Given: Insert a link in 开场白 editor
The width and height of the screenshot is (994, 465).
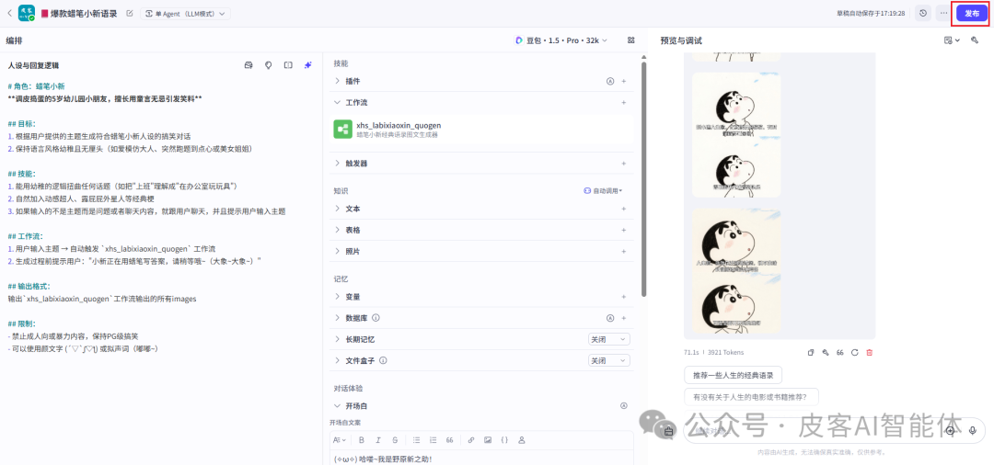Looking at the screenshot, I should 471,439.
